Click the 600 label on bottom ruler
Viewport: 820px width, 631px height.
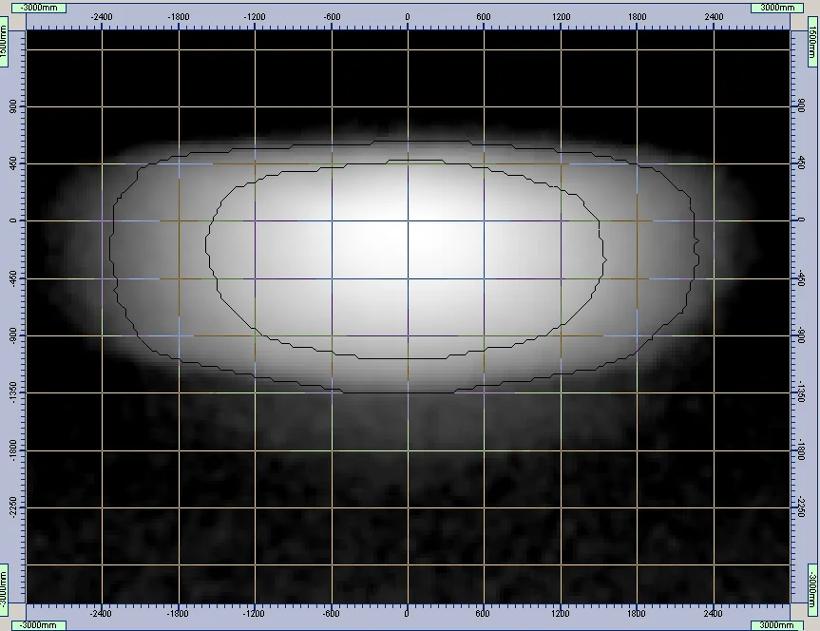[x=484, y=614]
